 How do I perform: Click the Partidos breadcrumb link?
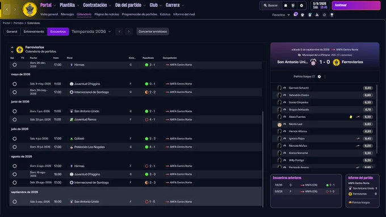click(19, 23)
